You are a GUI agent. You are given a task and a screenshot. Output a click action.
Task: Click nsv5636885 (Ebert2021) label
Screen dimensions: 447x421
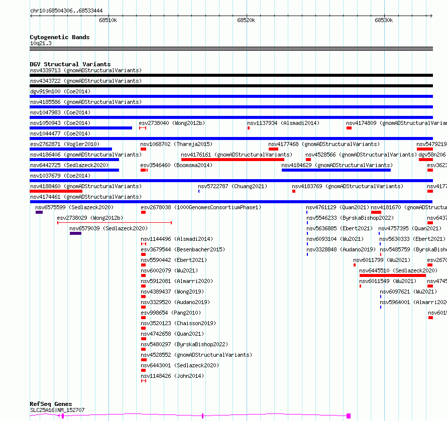pyautogui.click(x=340, y=228)
